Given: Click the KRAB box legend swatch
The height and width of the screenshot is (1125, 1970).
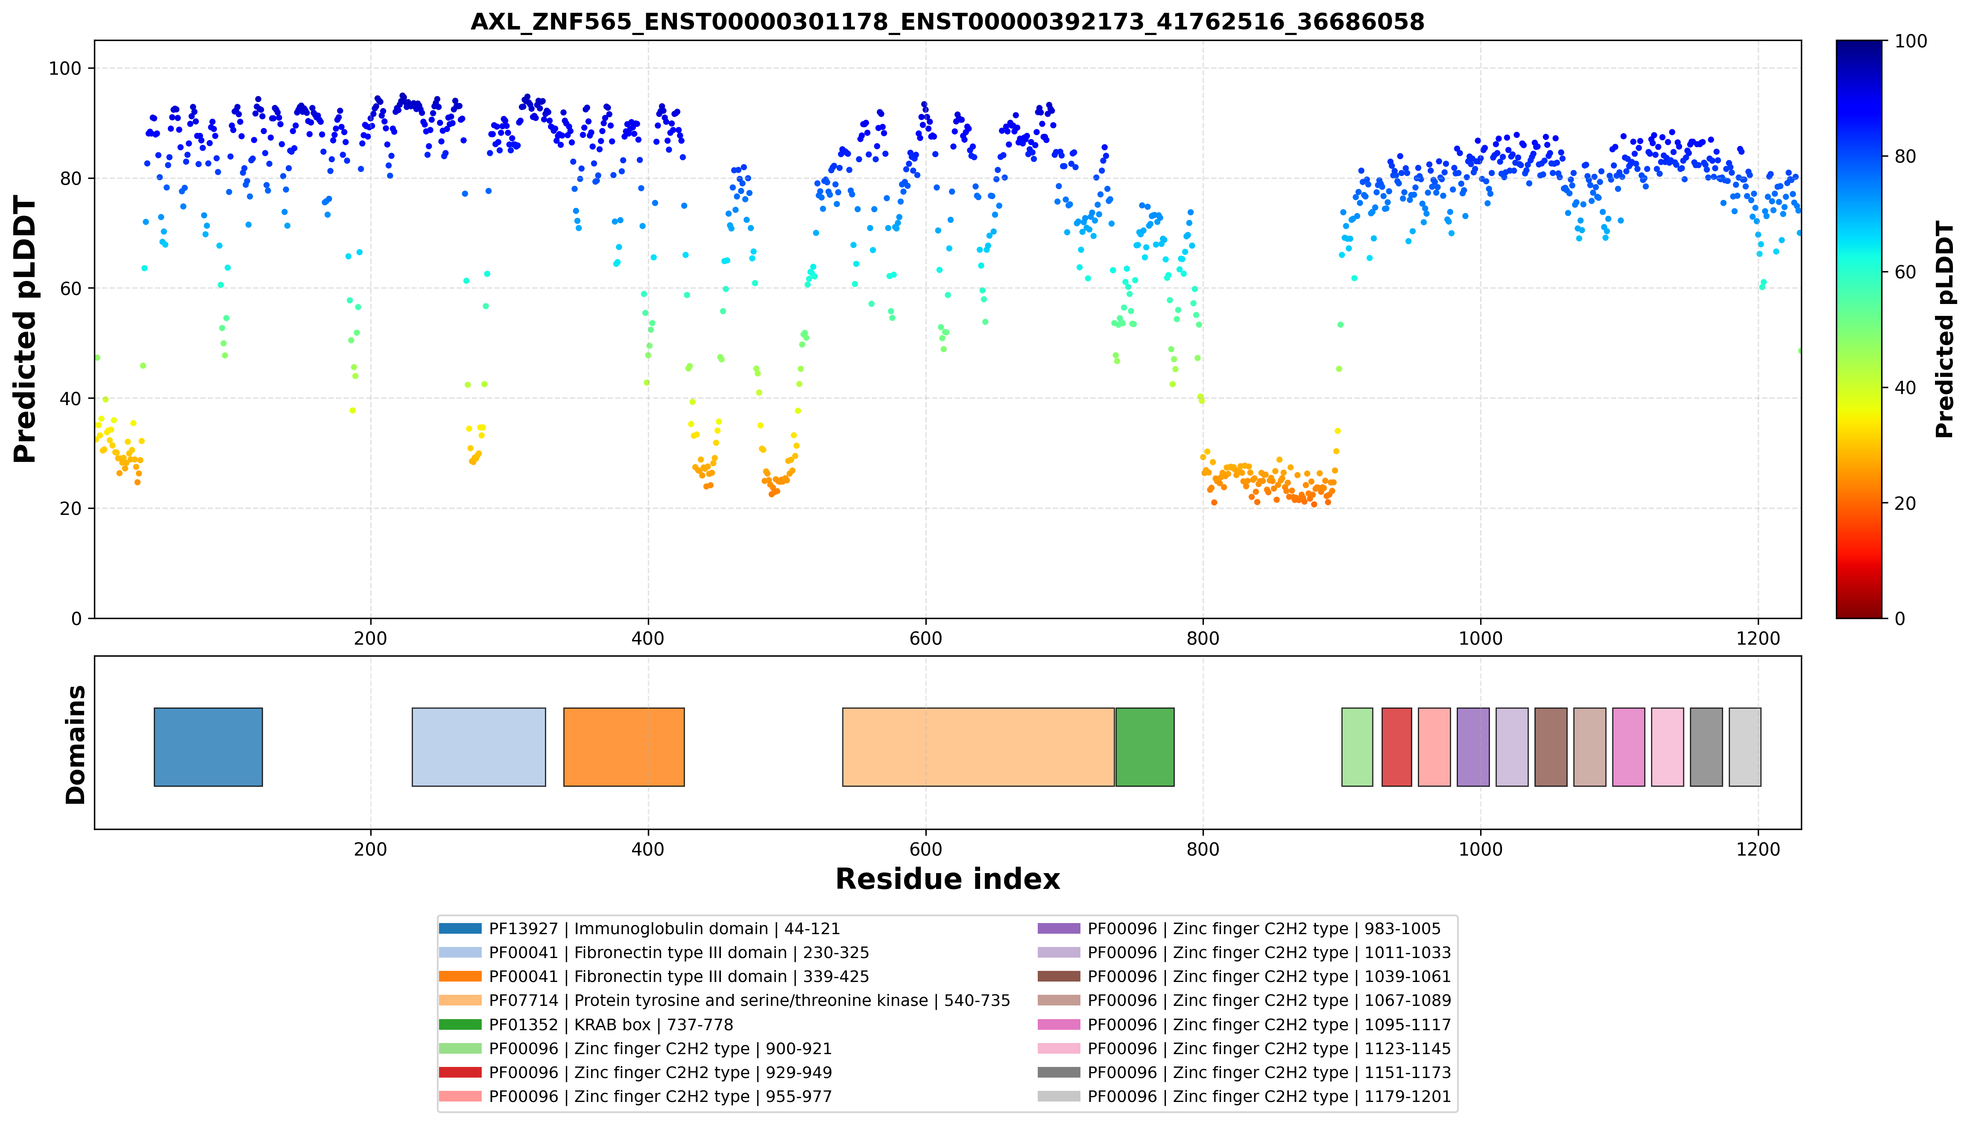Looking at the screenshot, I should pos(460,1025).
